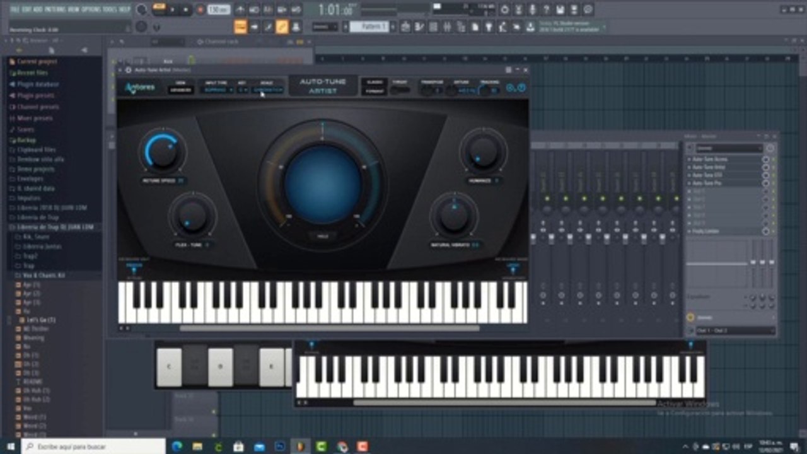This screenshot has height=454, width=807.
Task: Open the Browser view icon
Action: point(460,26)
